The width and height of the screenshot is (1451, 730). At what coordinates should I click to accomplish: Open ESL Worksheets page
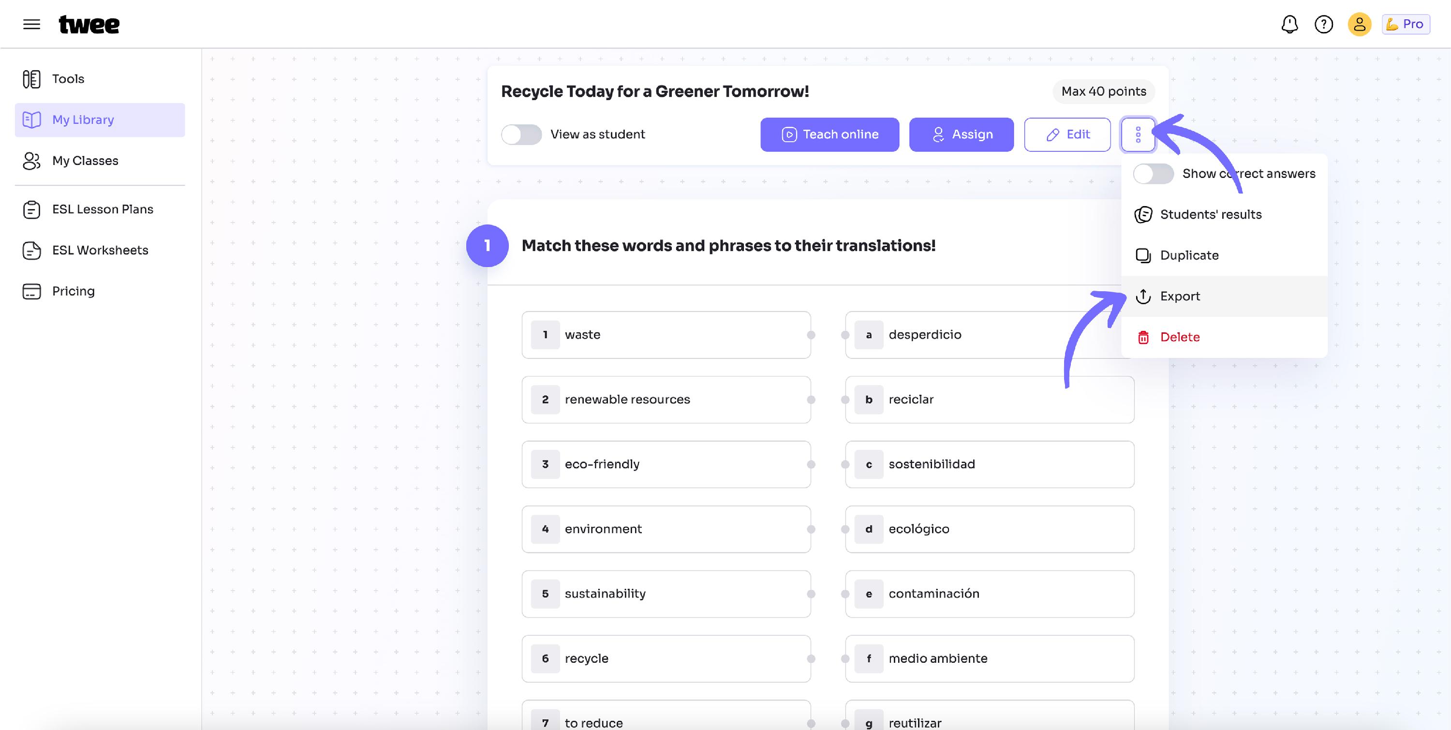[100, 250]
